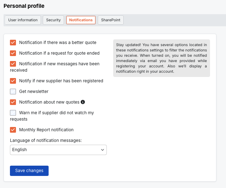Enable the Get newsletter checkbox
The width and height of the screenshot is (226, 188).
tap(13, 92)
